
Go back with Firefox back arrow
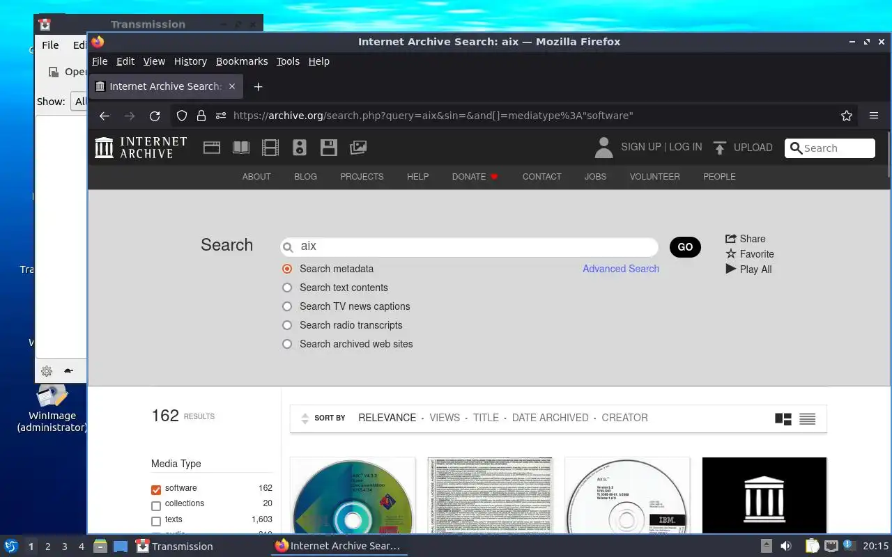pyautogui.click(x=105, y=116)
